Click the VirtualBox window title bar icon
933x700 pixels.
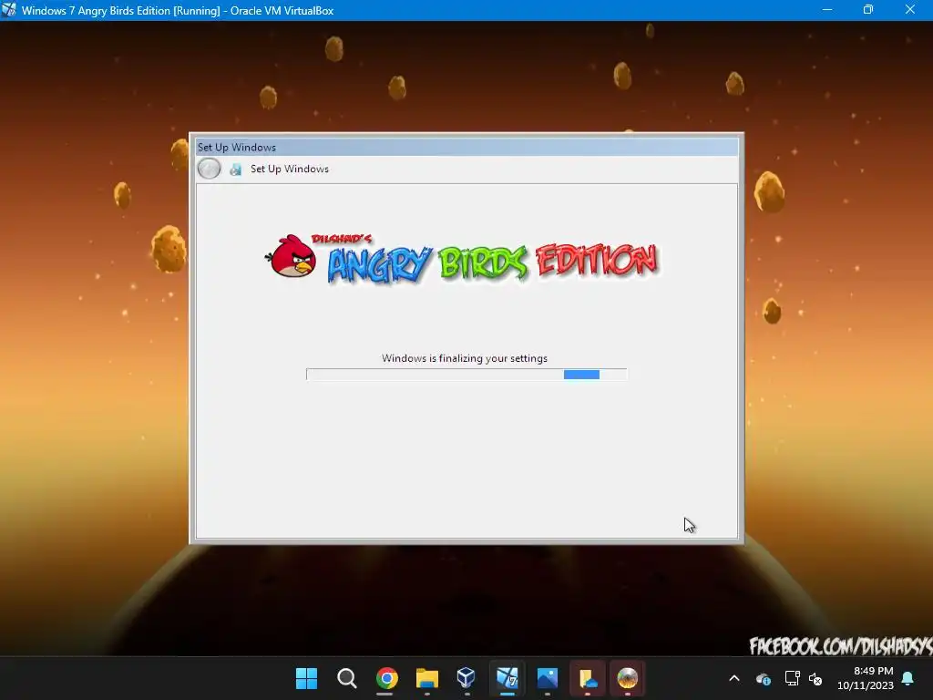click(9, 10)
